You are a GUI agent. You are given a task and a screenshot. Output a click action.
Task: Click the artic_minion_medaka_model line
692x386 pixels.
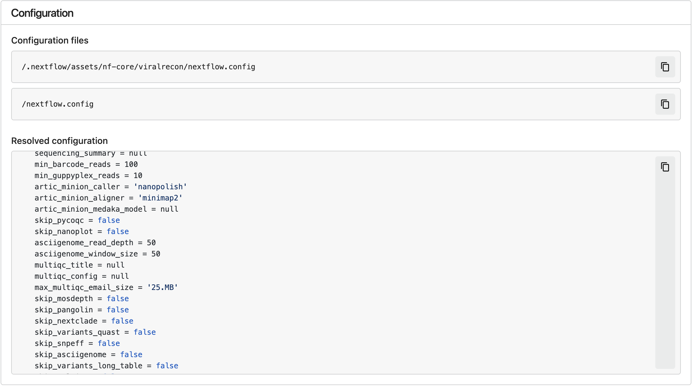point(106,209)
